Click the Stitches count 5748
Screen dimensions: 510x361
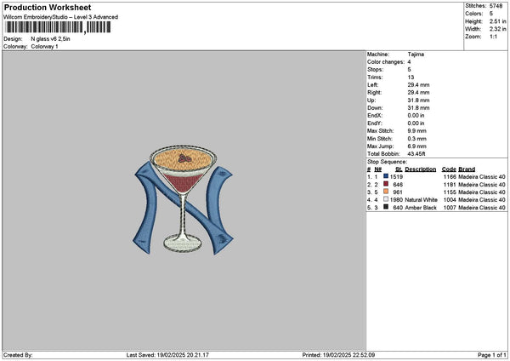coord(496,6)
